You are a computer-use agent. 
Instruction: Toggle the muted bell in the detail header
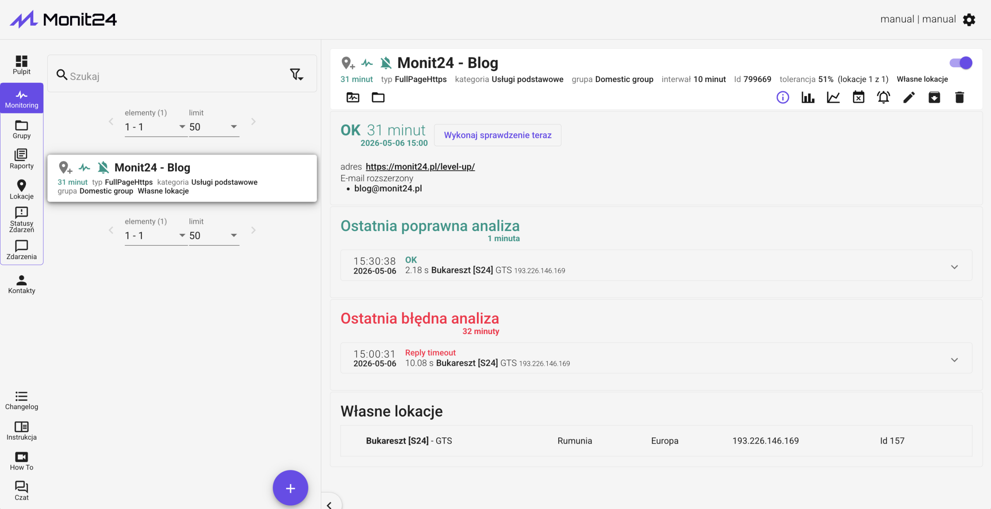pyautogui.click(x=386, y=63)
